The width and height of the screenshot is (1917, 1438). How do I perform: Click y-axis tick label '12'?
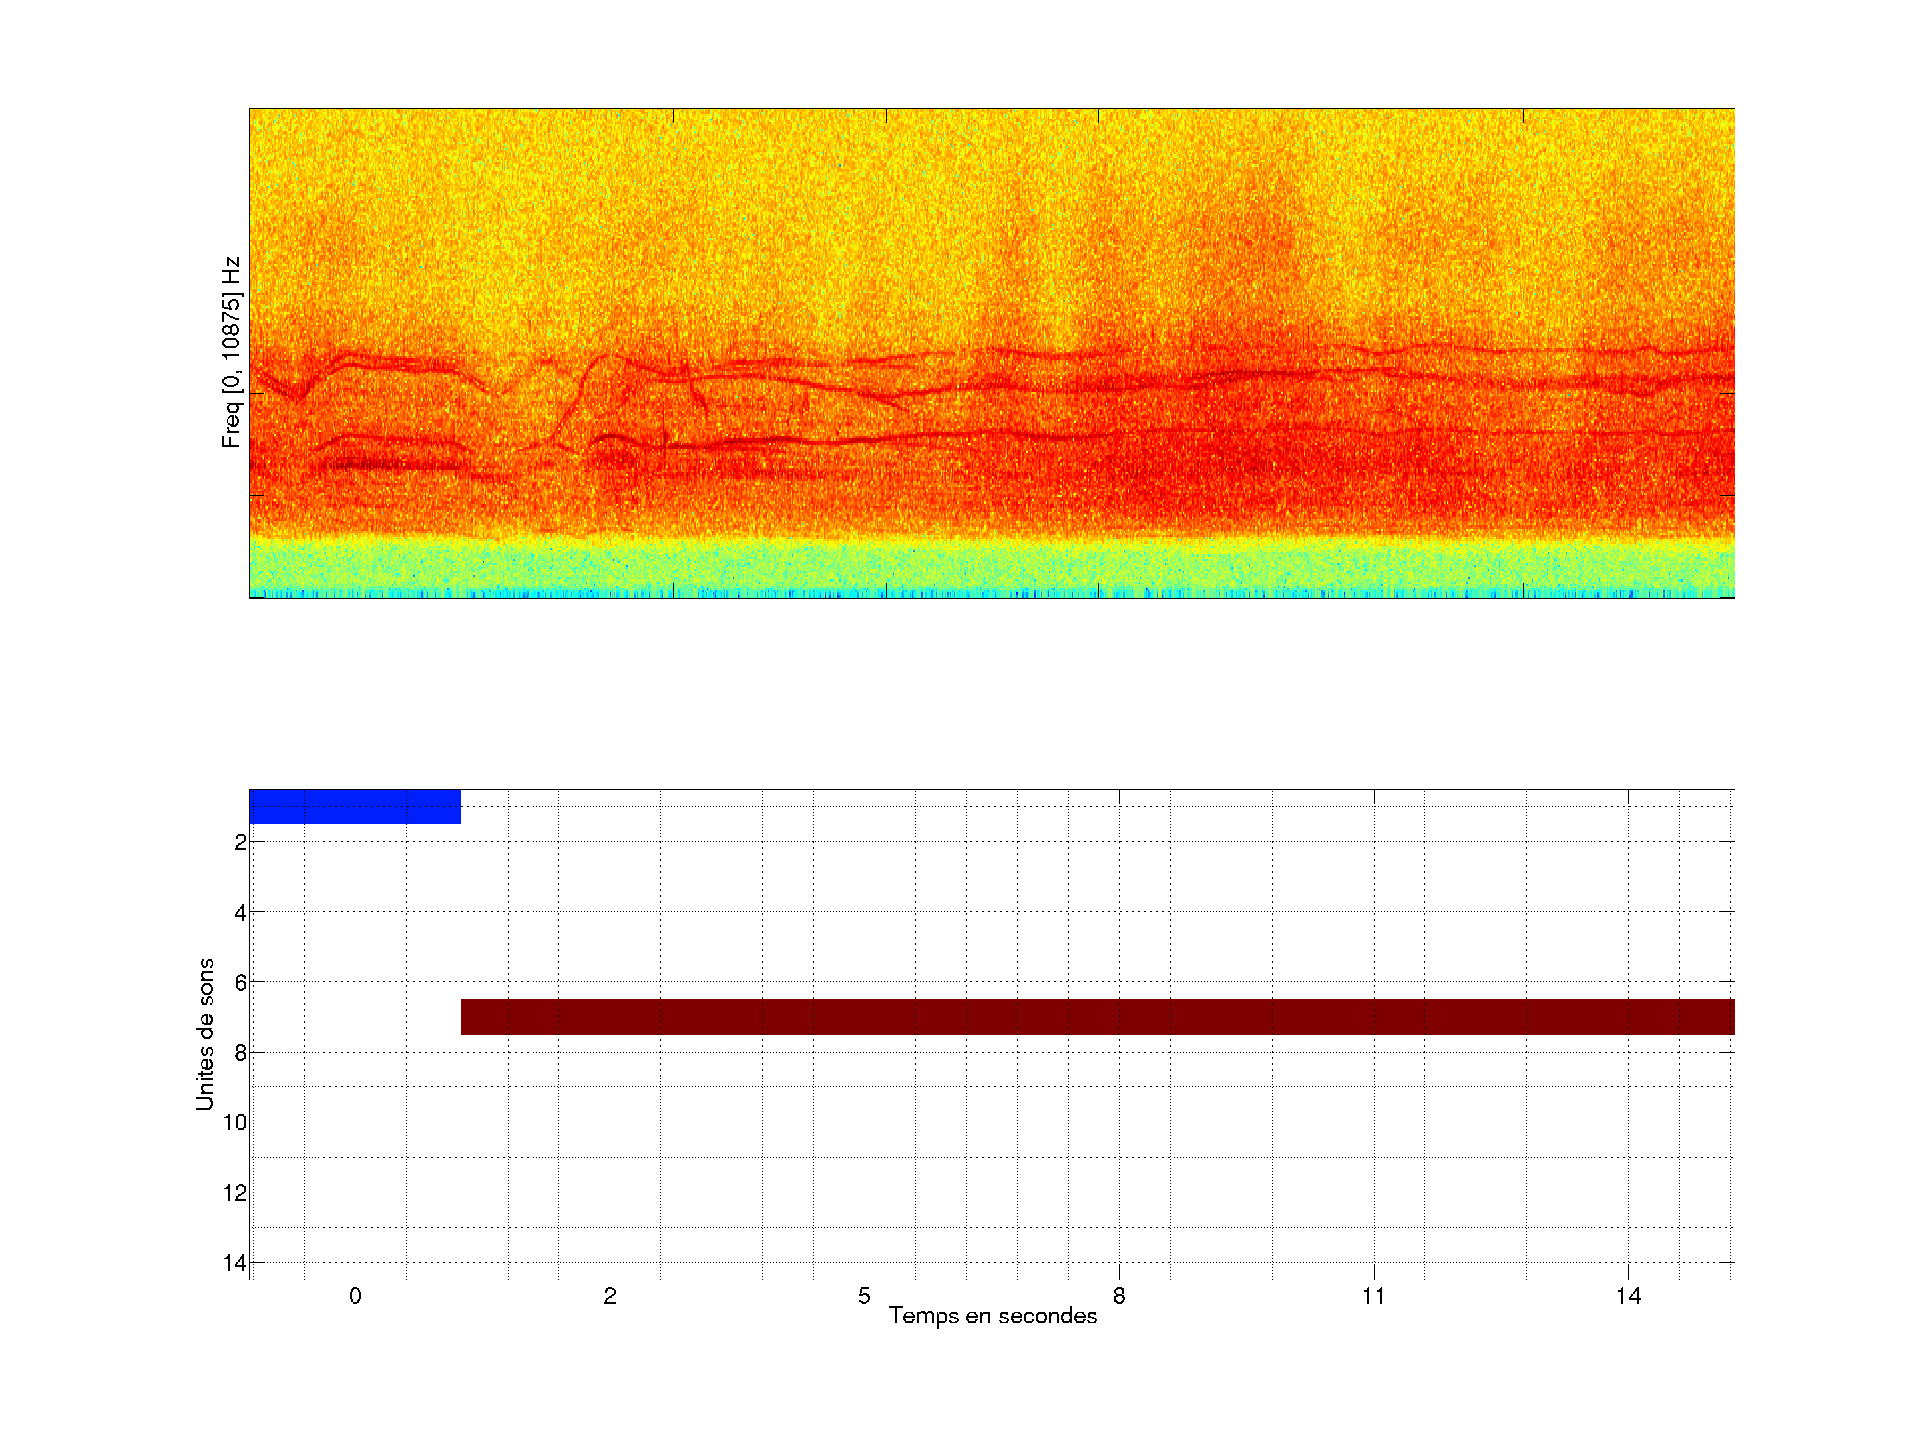tap(235, 1194)
